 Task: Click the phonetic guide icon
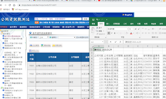[x=137, y=33]
